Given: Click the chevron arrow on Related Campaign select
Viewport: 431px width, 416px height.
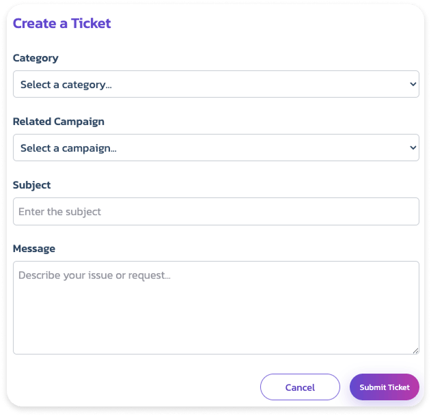Looking at the screenshot, I should point(412,148).
